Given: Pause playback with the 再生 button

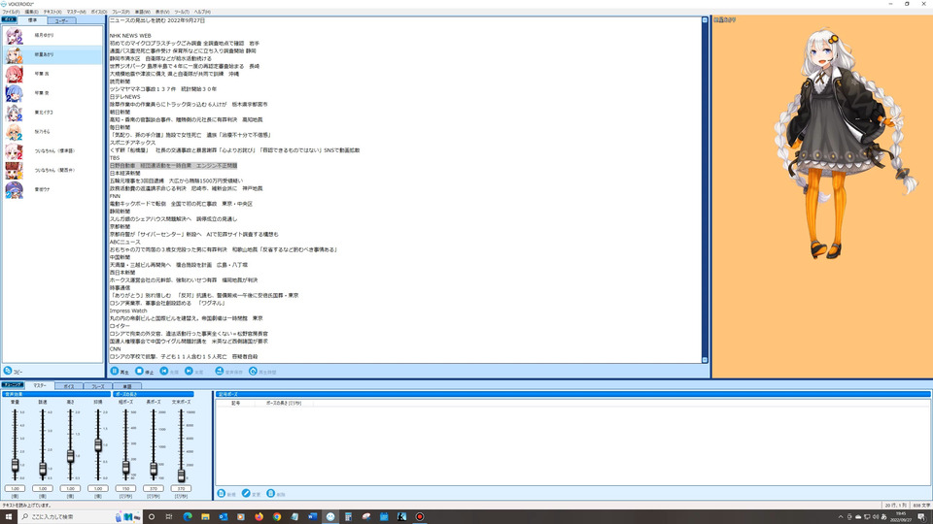Looking at the screenshot, I should pos(120,372).
